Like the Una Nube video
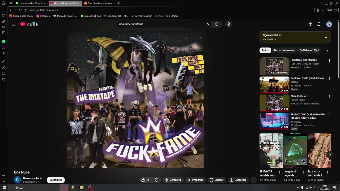The image size is (340, 191). (x=145, y=180)
